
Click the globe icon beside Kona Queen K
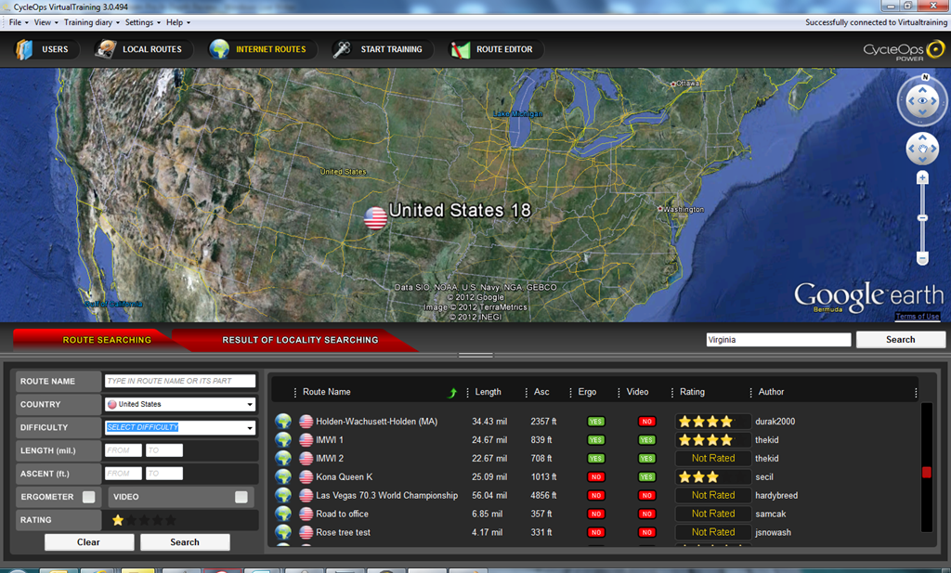[282, 476]
